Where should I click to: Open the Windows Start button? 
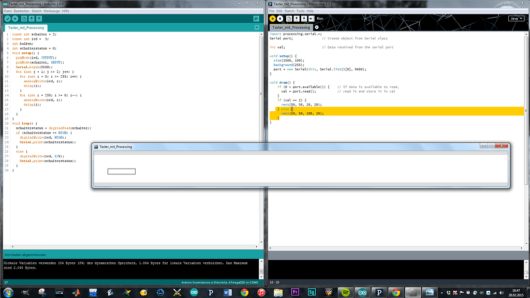pos(8,292)
